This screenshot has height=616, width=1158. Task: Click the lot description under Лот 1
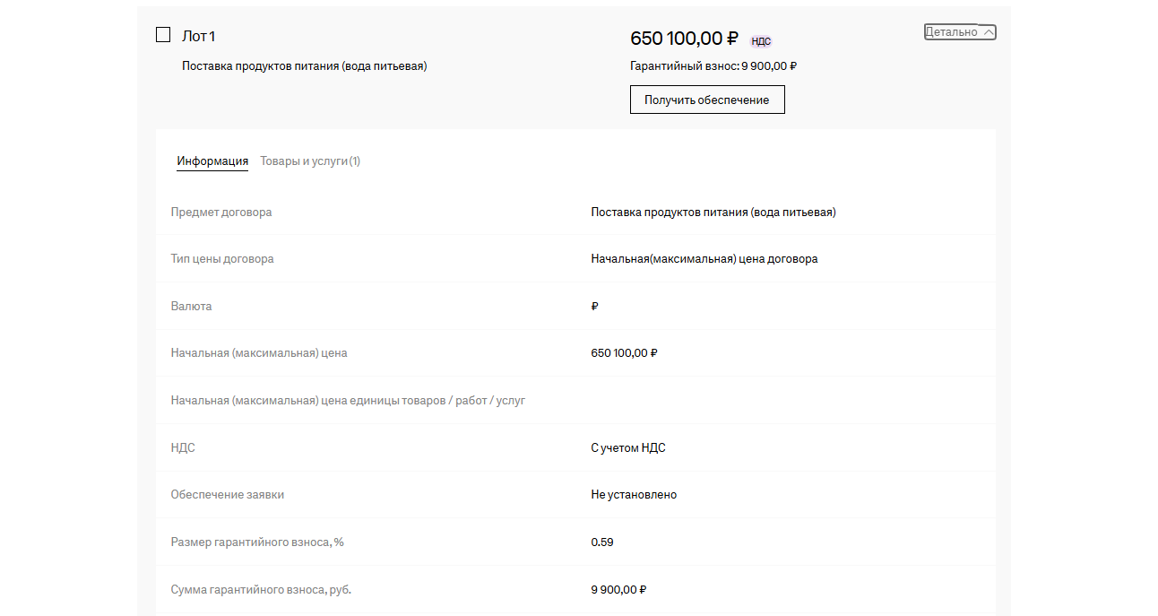pyautogui.click(x=304, y=65)
